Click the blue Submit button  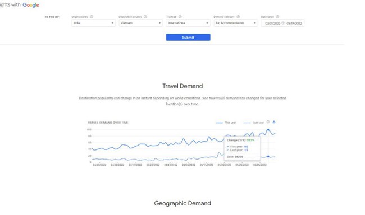[x=188, y=38]
